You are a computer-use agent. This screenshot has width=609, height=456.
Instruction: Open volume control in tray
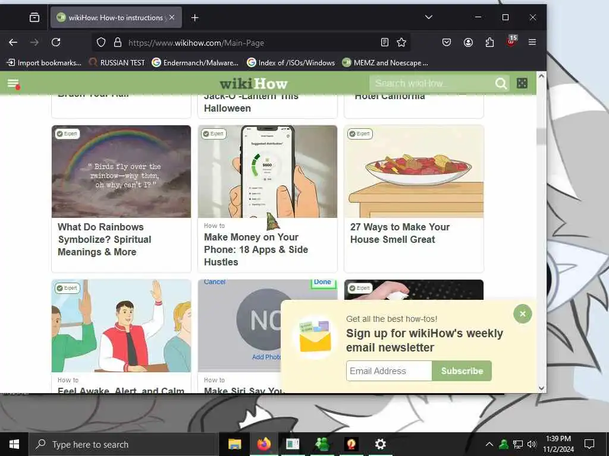click(532, 444)
